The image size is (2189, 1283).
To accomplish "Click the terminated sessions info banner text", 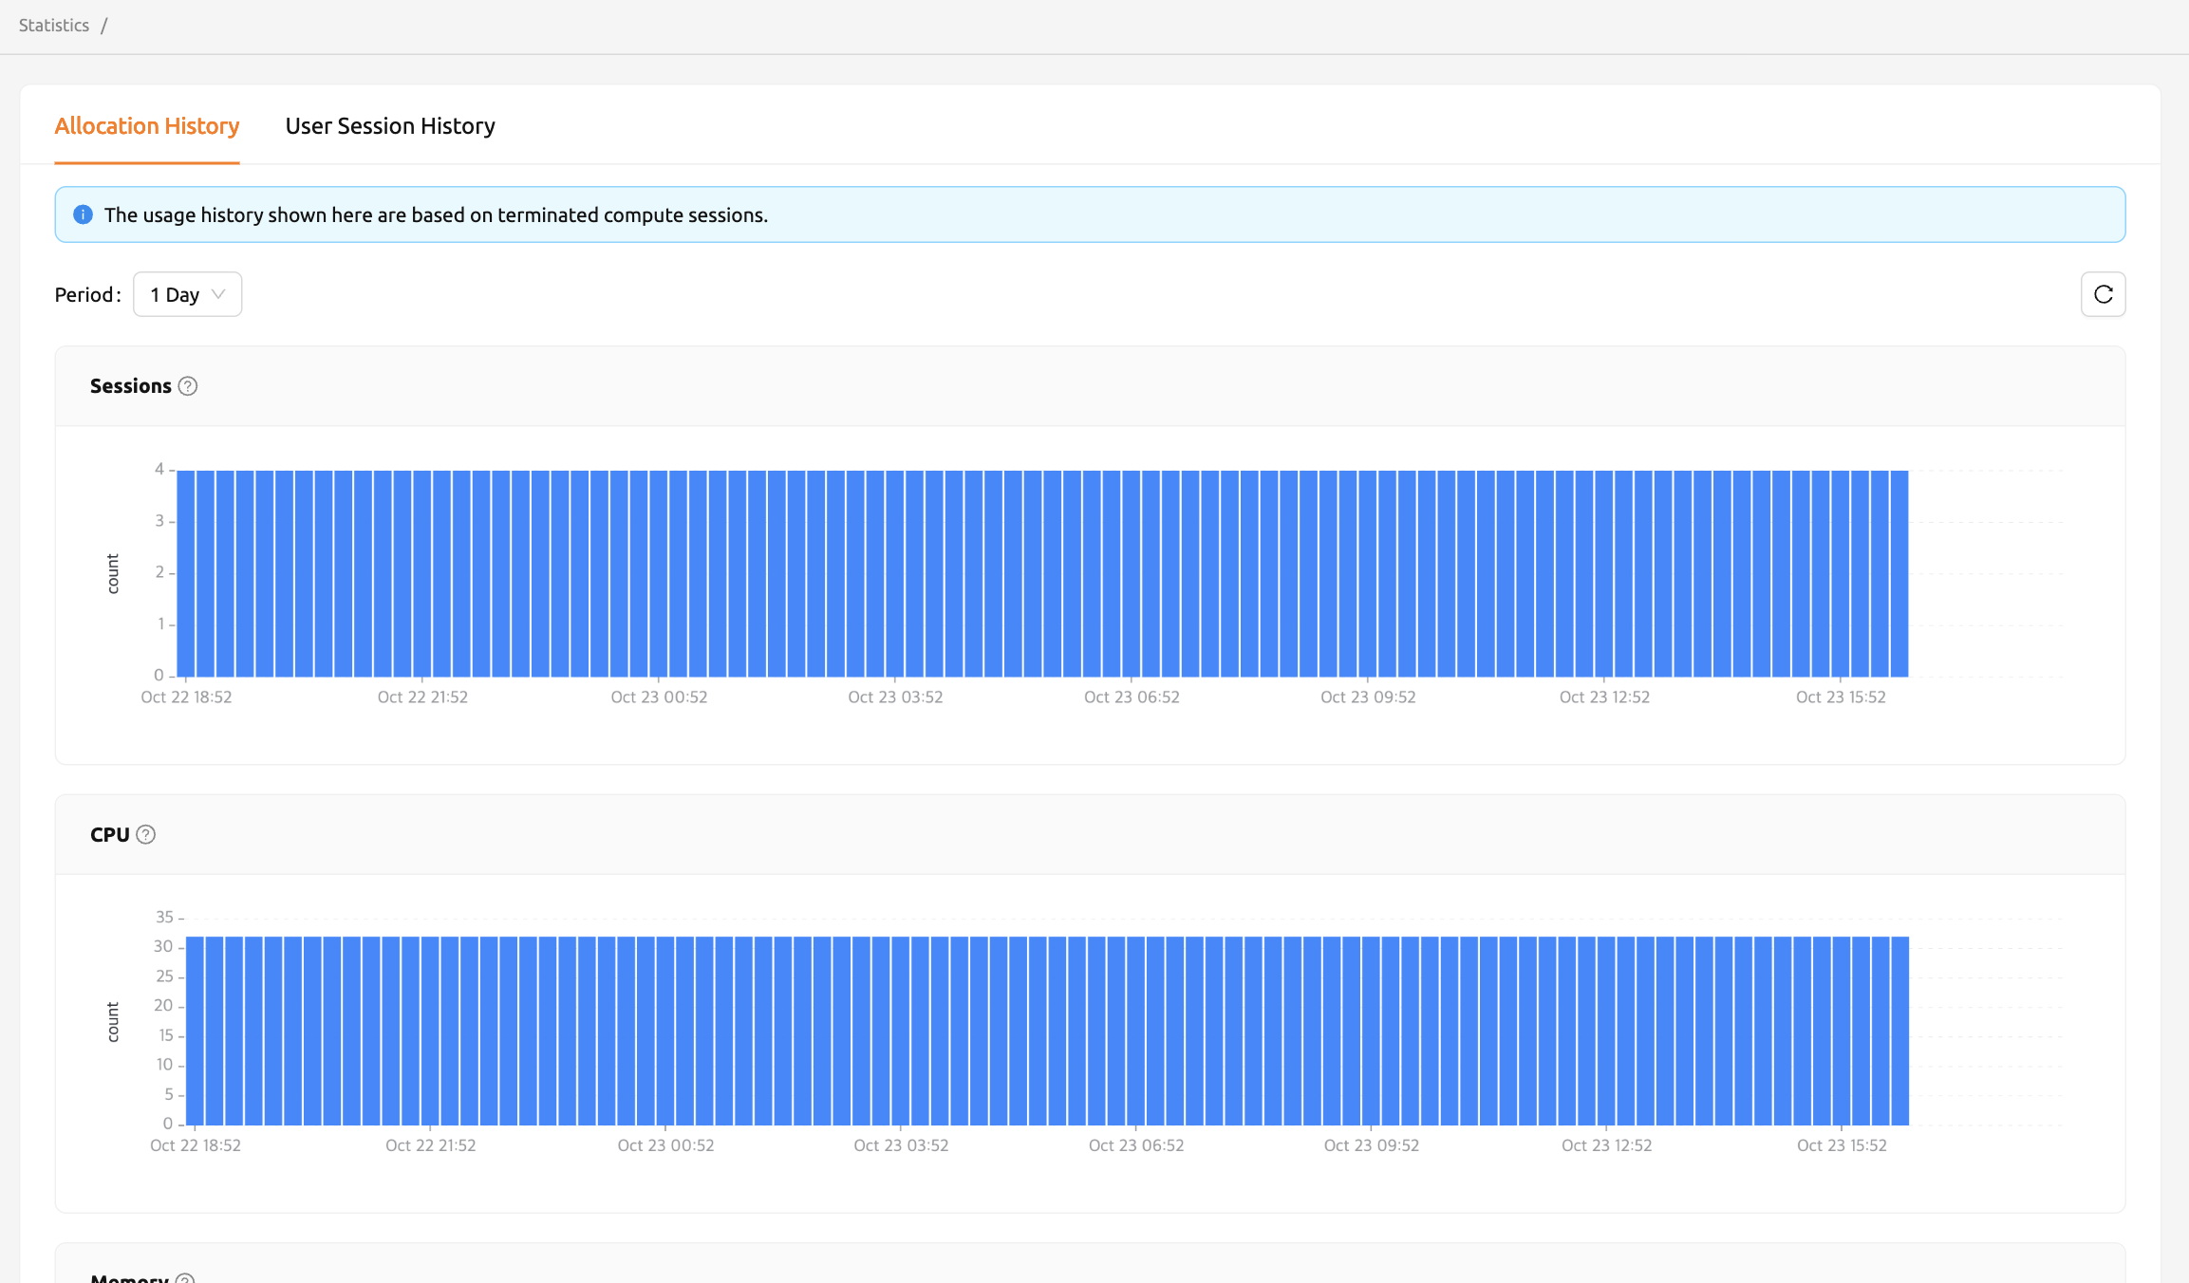I will coord(436,215).
